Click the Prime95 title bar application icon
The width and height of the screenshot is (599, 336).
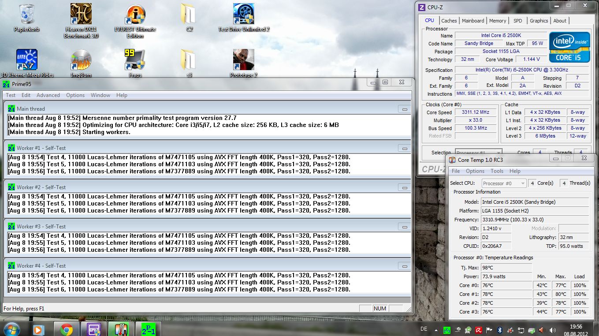coord(6,84)
